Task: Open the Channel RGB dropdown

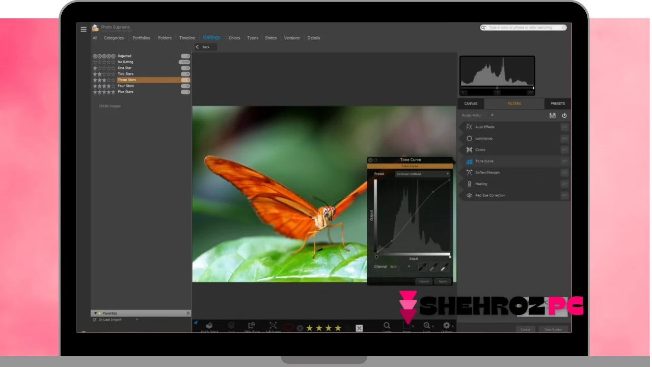Action: point(400,267)
